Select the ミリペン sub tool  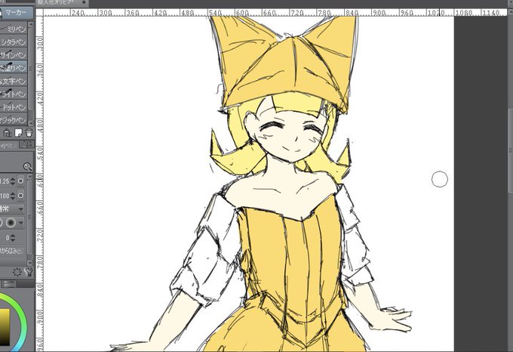[x=14, y=29]
